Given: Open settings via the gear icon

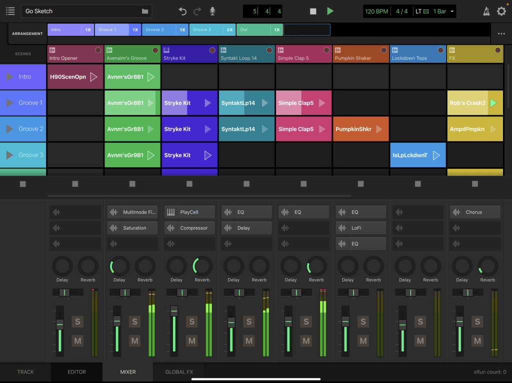Looking at the screenshot, I should [501, 11].
